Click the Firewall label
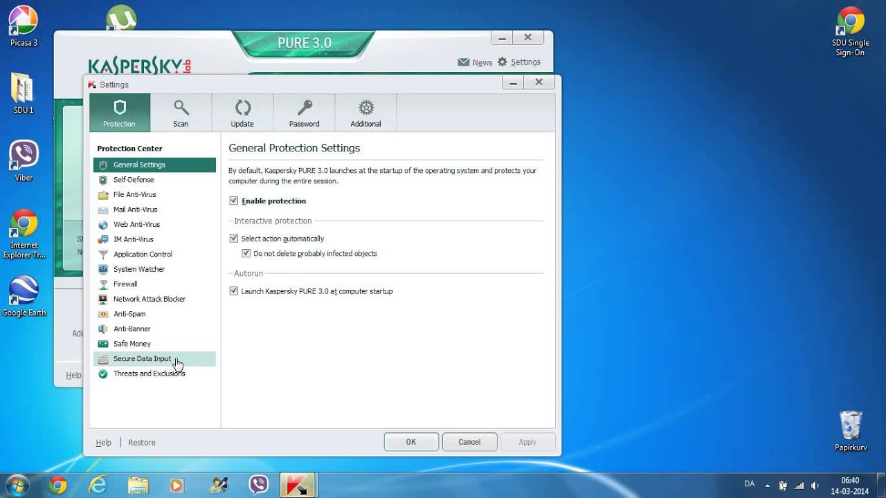The width and height of the screenshot is (886, 498). pyautogui.click(x=125, y=284)
